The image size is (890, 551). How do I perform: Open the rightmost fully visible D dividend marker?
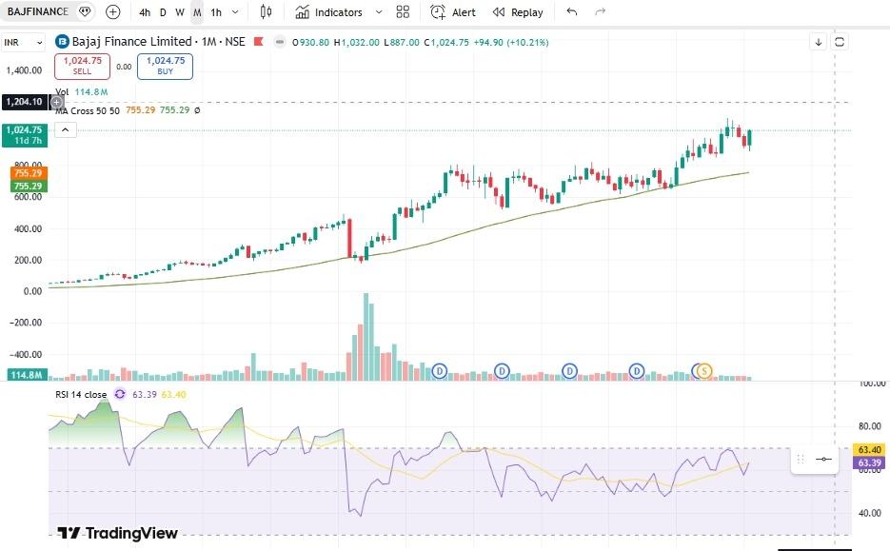(x=637, y=371)
